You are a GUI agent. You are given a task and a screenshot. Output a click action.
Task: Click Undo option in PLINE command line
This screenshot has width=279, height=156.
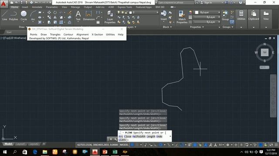(x=159, y=136)
